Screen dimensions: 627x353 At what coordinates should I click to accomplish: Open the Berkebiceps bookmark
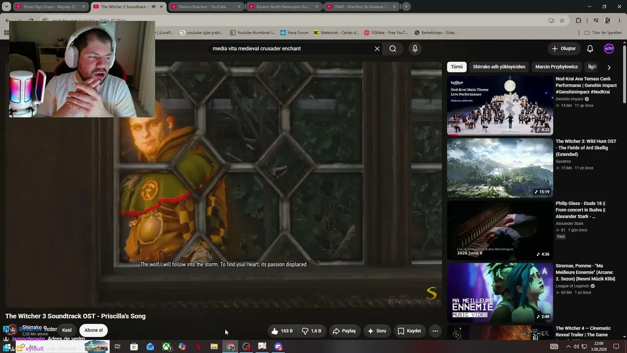tap(435, 33)
